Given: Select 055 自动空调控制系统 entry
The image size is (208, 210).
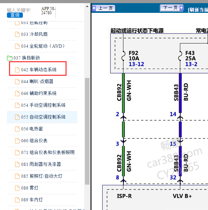Looking at the screenshot, I should 42,117.
